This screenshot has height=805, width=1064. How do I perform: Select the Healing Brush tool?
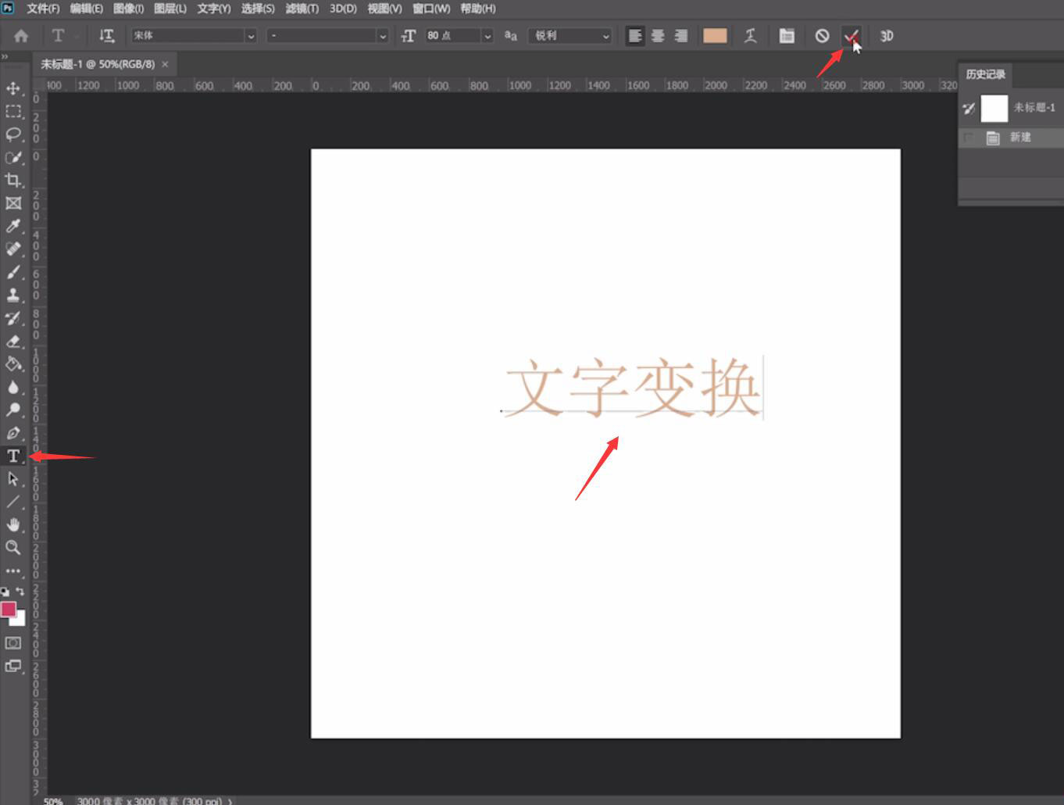[x=13, y=249]
